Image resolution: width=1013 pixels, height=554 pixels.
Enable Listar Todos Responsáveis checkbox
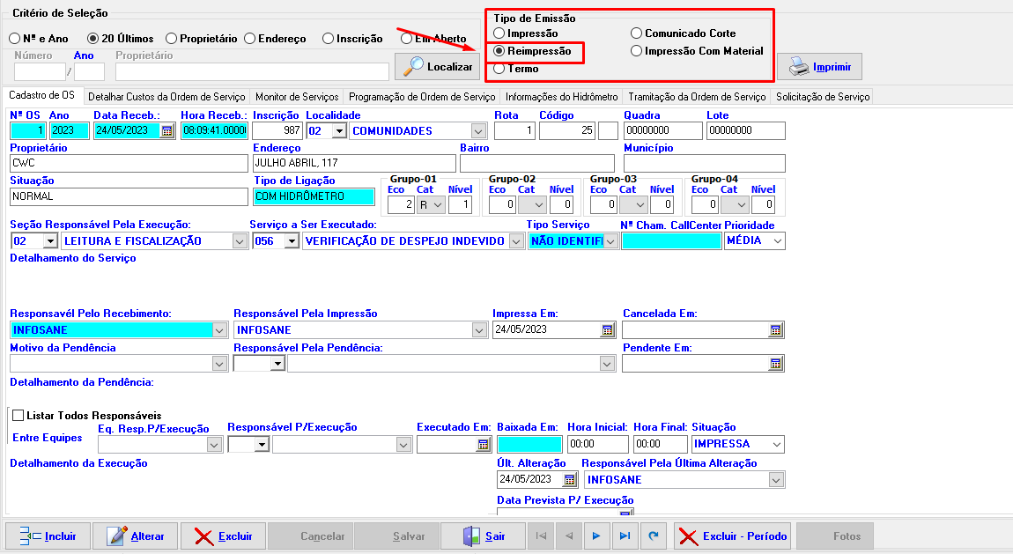[x=18, y=415]
